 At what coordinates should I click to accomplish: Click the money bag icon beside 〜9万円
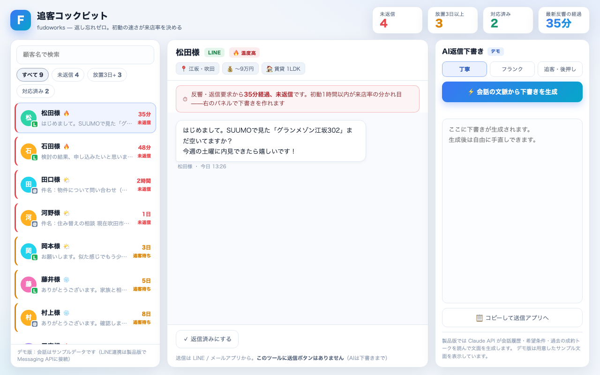pos(230,69)
